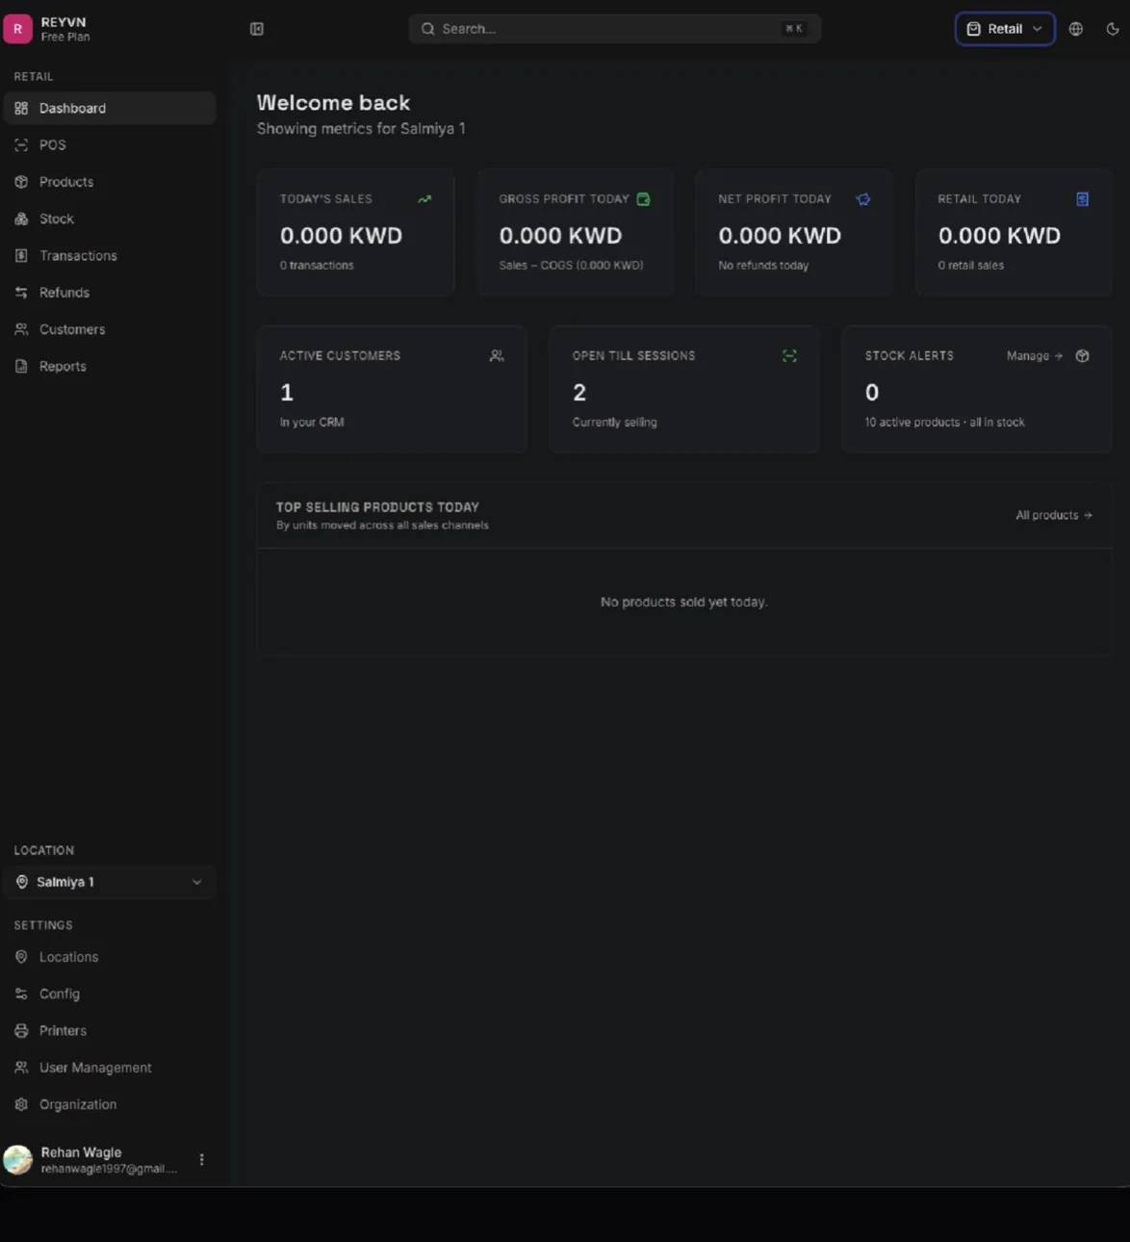This screenshot has width=1130, height=1242.
Task: Open the Retail module dropdown
Action: point(1005,29)
